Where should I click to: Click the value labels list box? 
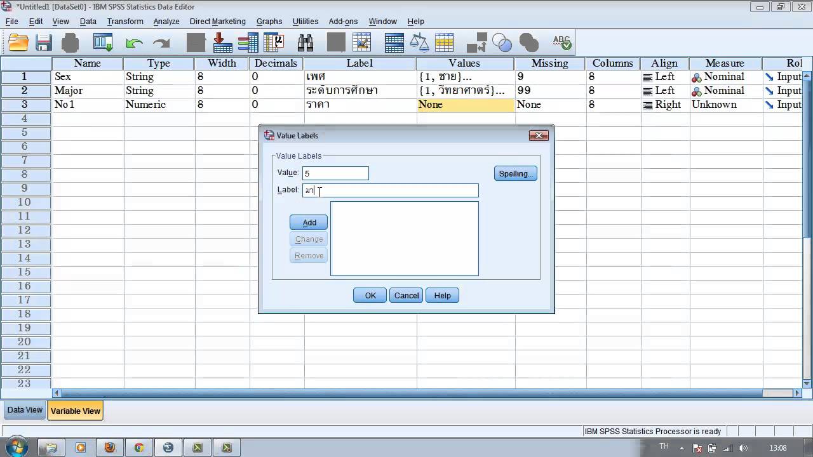point(404,239)
